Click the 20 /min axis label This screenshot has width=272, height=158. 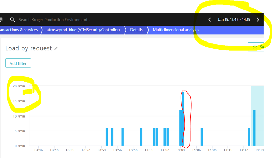[x=19, y=86]
